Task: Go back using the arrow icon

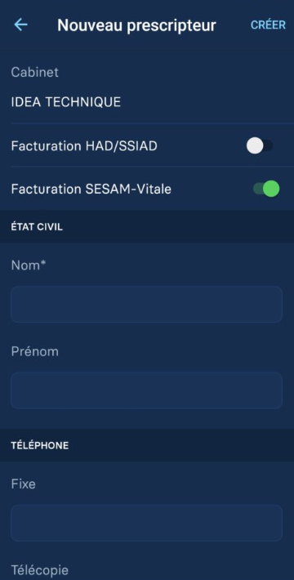Action: click(x=20, y=25)
